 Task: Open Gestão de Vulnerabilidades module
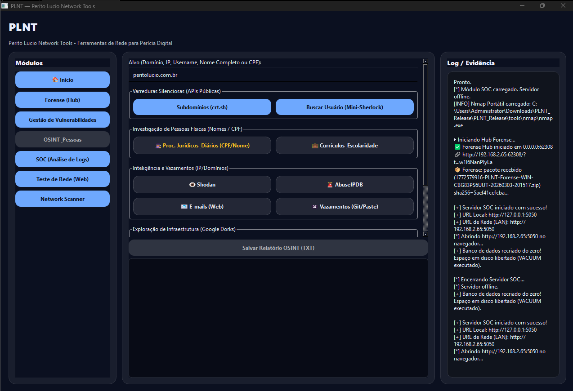tap(63, 120)
